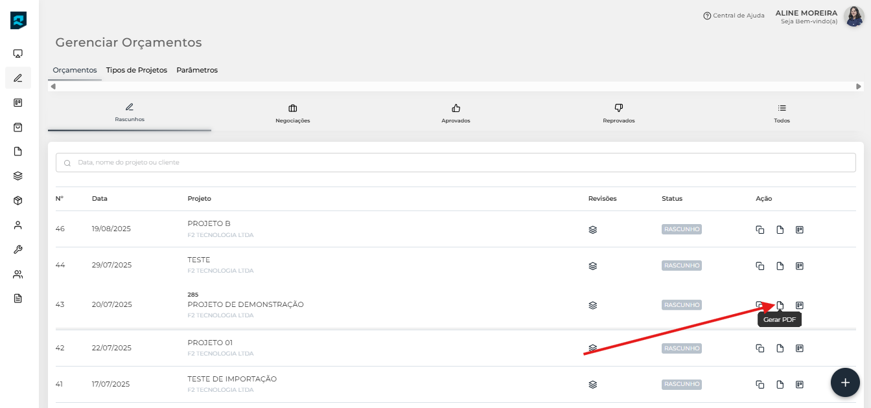Click the search field for date, project or client
The height and width of the screenshot is (408, 871).
pyautogui.click(x=456, y=163)
